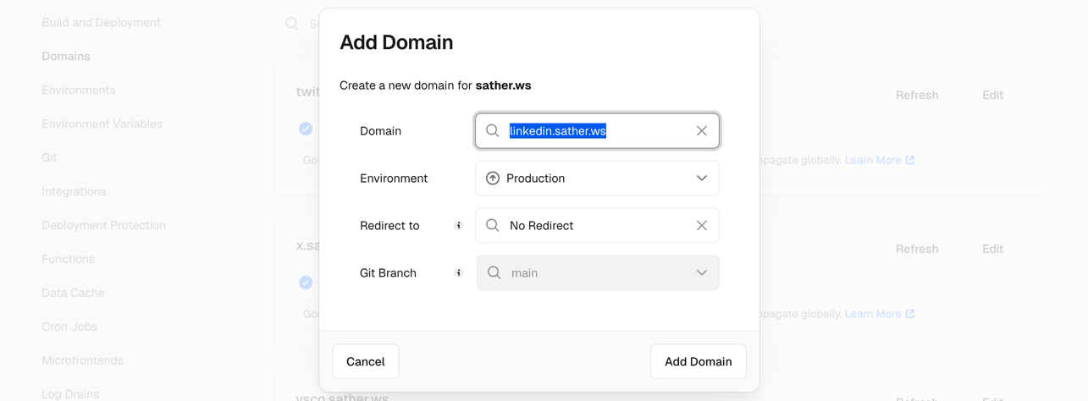Confirm with the Add Domain button
The height and width of the screenshot is (401, 1088).
(699, 361)
